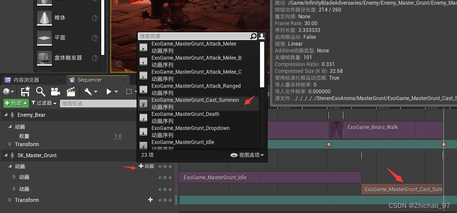Select ExoGame_MasterGrunt_Attack_Melee_B animation asset
The height and width of the screenshot is (213, 457).
198,61
